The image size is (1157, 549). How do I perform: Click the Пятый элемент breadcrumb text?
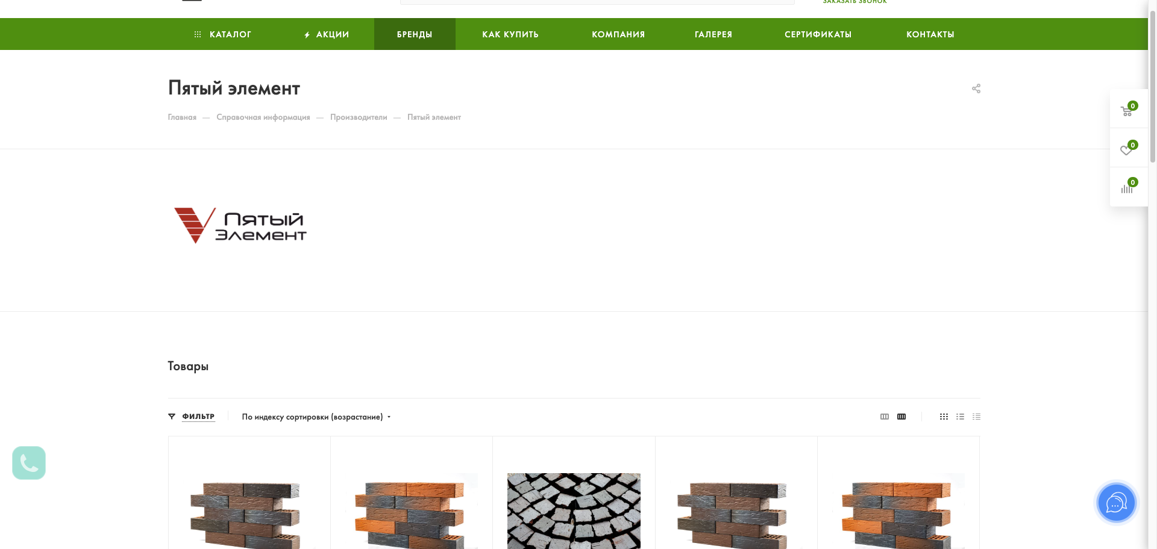coord(434,117)
